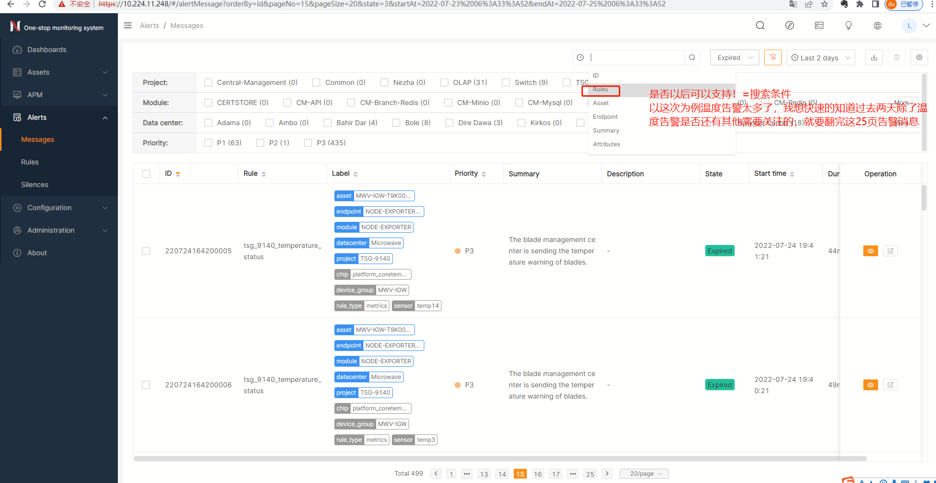Open Silences in the Alerts sidebar menu
The width and height of the screenshot is (936, 483).
pos(35,185)
